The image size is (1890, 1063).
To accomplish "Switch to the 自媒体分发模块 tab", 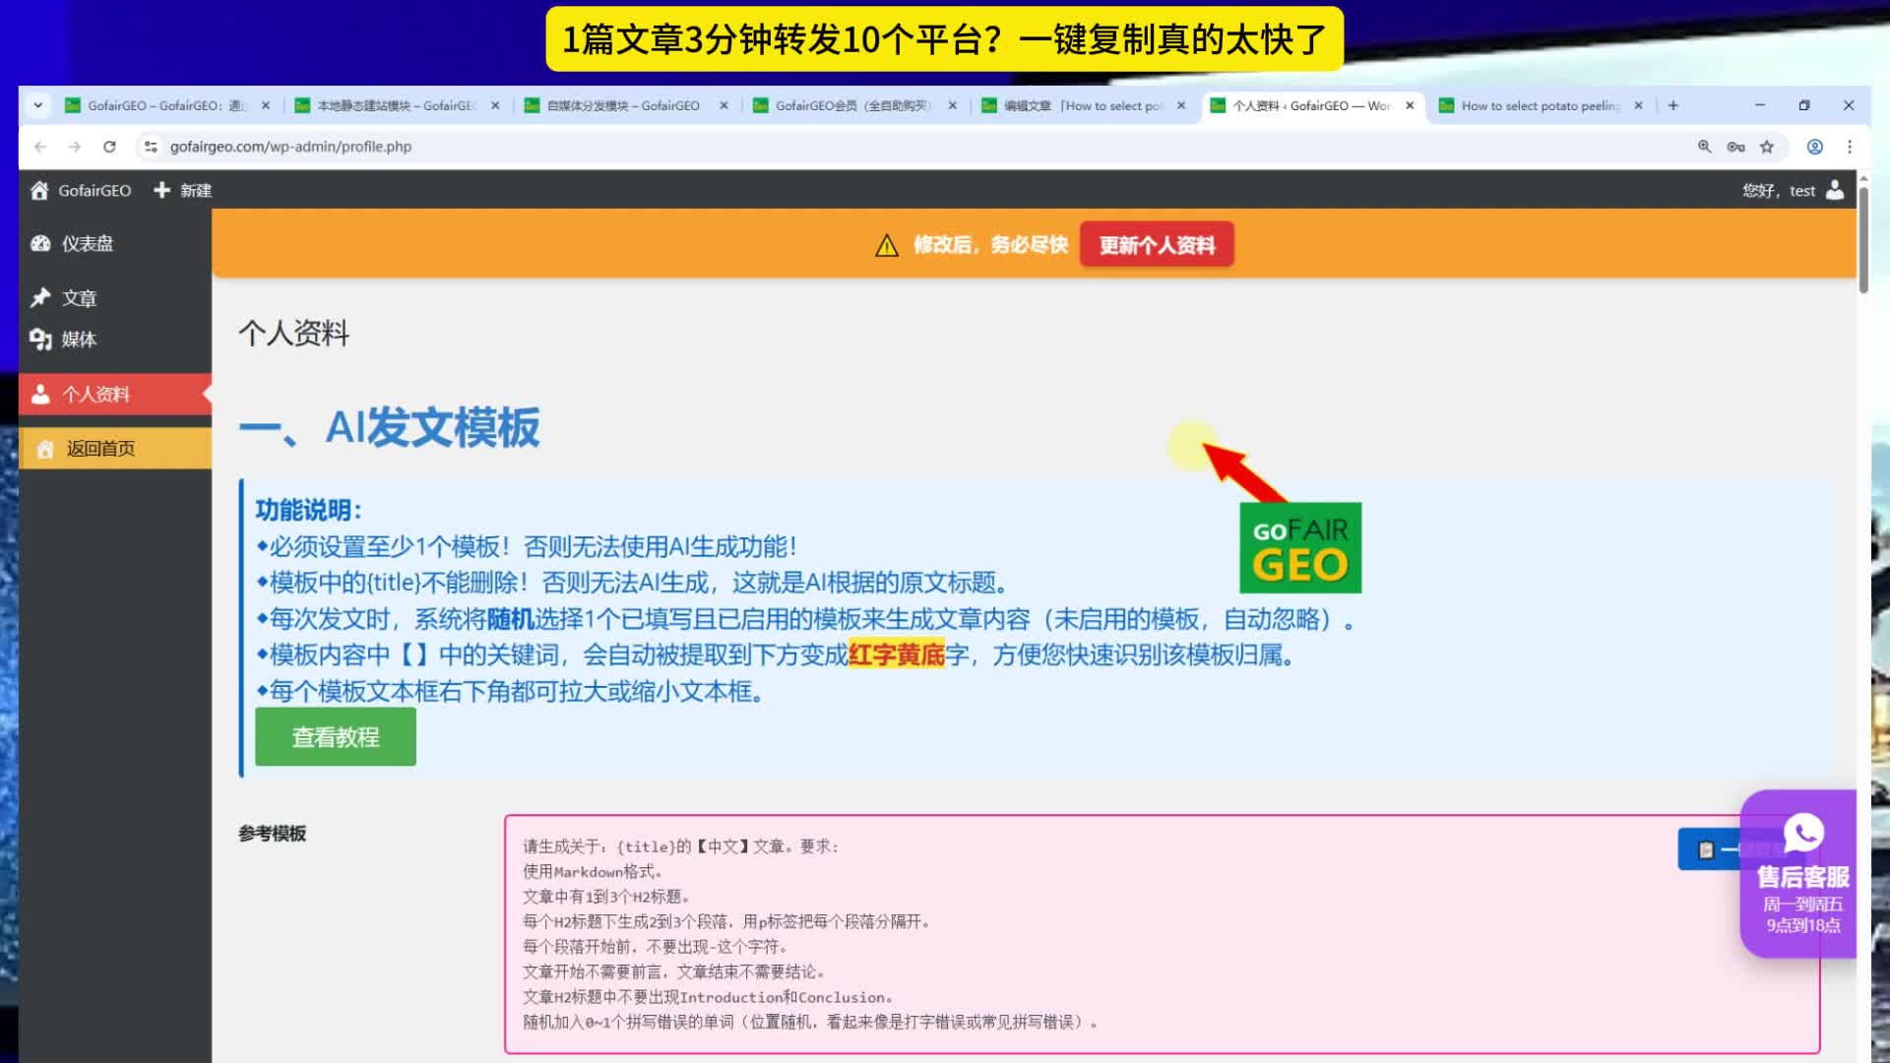I will tap(622, 105).
